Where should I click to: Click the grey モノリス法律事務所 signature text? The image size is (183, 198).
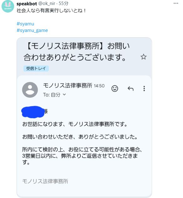point(45,181)
